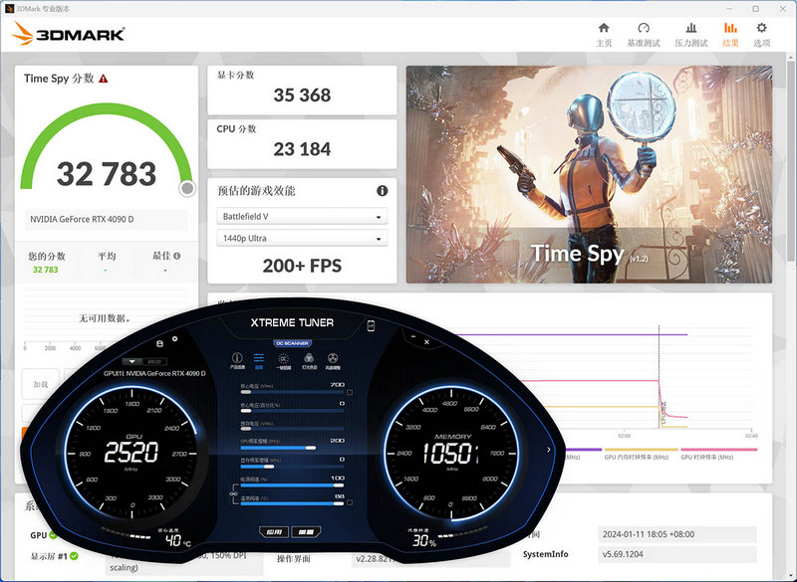The width and height of the screenshot is (797, 582).
Task: Select the active overclock tab in Xtreme Tuner
Action: click(x=257, y=358)
